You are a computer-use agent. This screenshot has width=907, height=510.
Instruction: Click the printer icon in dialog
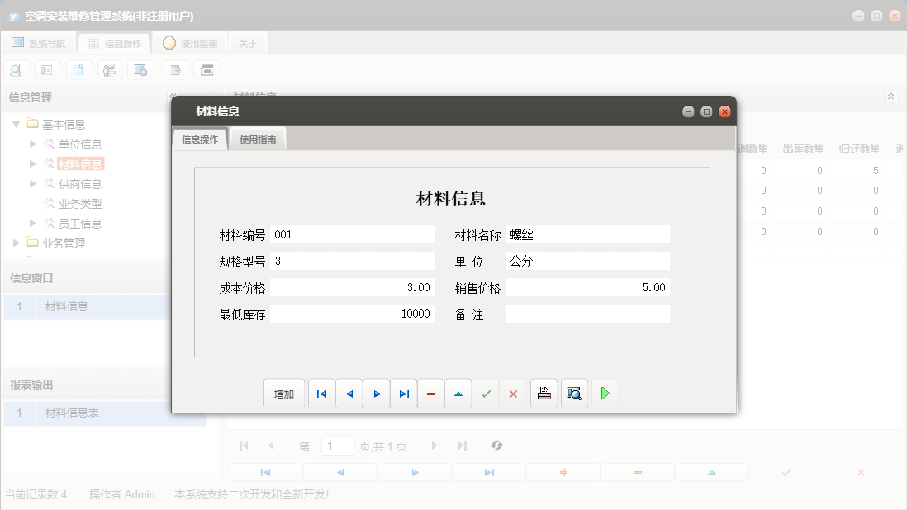pyautogui.click(x=544, y=394)
